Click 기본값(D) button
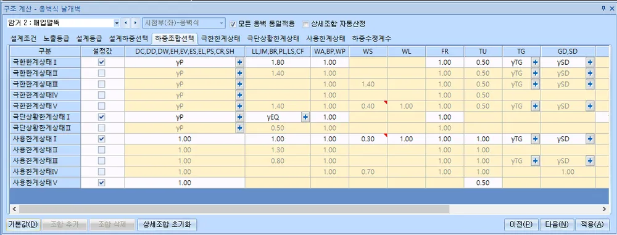This screenshot has height=235, width=617. click(23, 225)
